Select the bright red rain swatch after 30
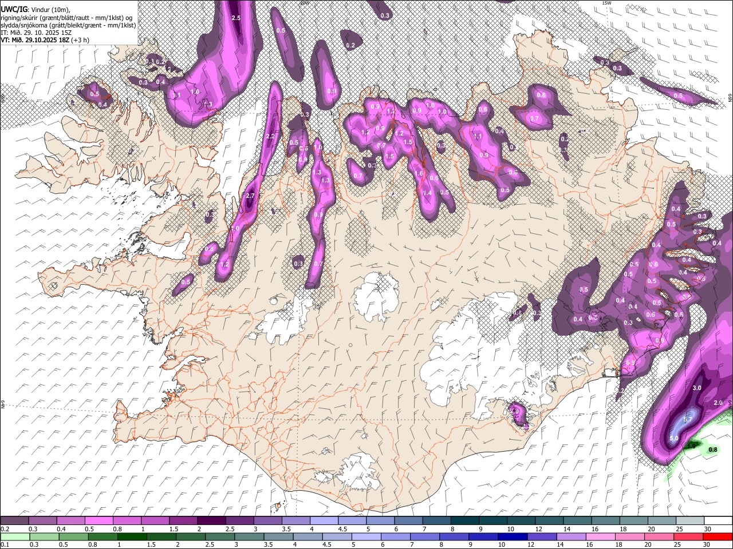This screenshot has height=549, width=733. pos(718,536)
